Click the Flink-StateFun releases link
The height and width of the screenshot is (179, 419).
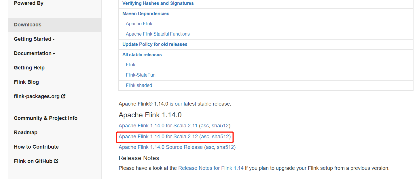click(x=141, y=75)
